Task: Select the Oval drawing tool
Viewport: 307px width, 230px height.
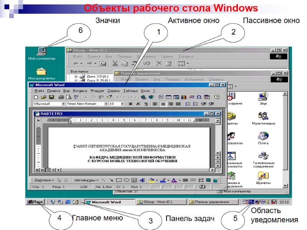Action: pos(125,179)
